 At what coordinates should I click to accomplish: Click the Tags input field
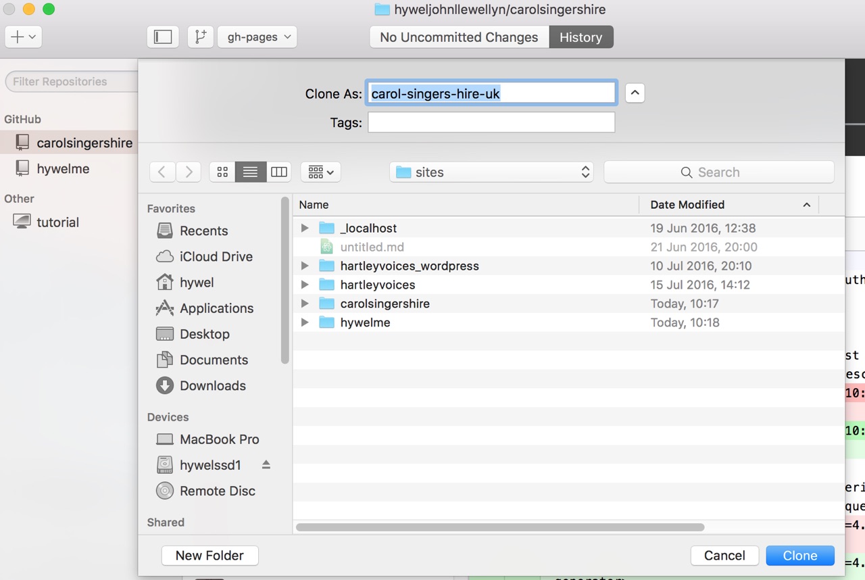point(491,122)
